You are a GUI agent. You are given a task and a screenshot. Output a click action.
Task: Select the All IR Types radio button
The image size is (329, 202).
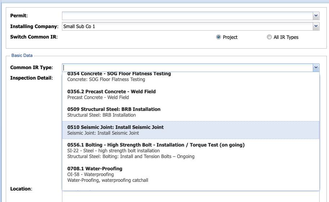[x=269, y=37]
